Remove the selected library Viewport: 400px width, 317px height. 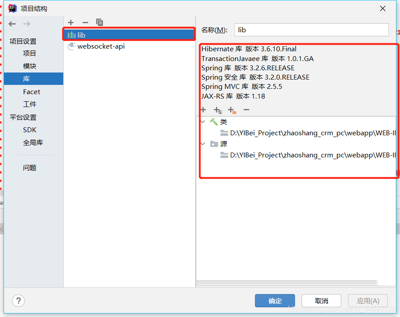click(x=85, y=23)
